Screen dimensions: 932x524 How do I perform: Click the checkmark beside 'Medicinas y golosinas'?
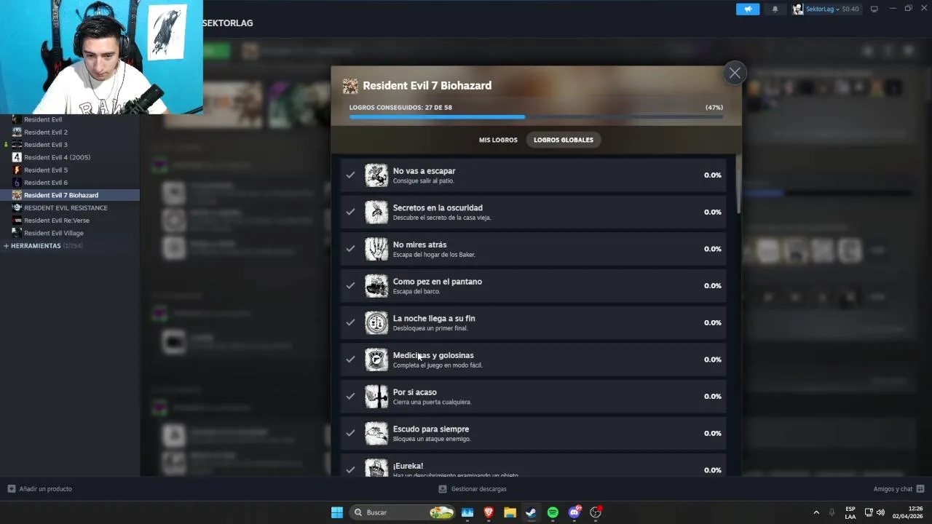point(350,360)
